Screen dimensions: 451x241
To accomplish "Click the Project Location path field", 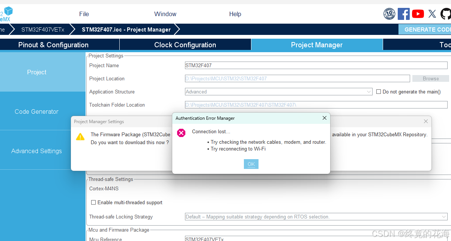I will (x=297, y=78).
